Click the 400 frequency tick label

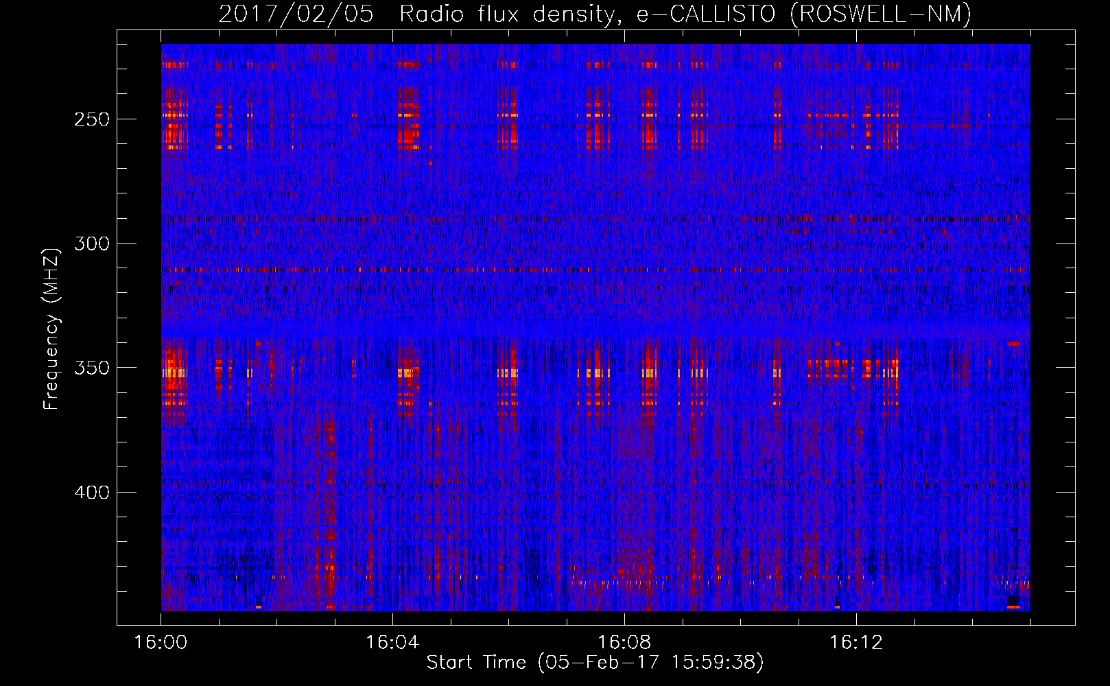point(92,493)
